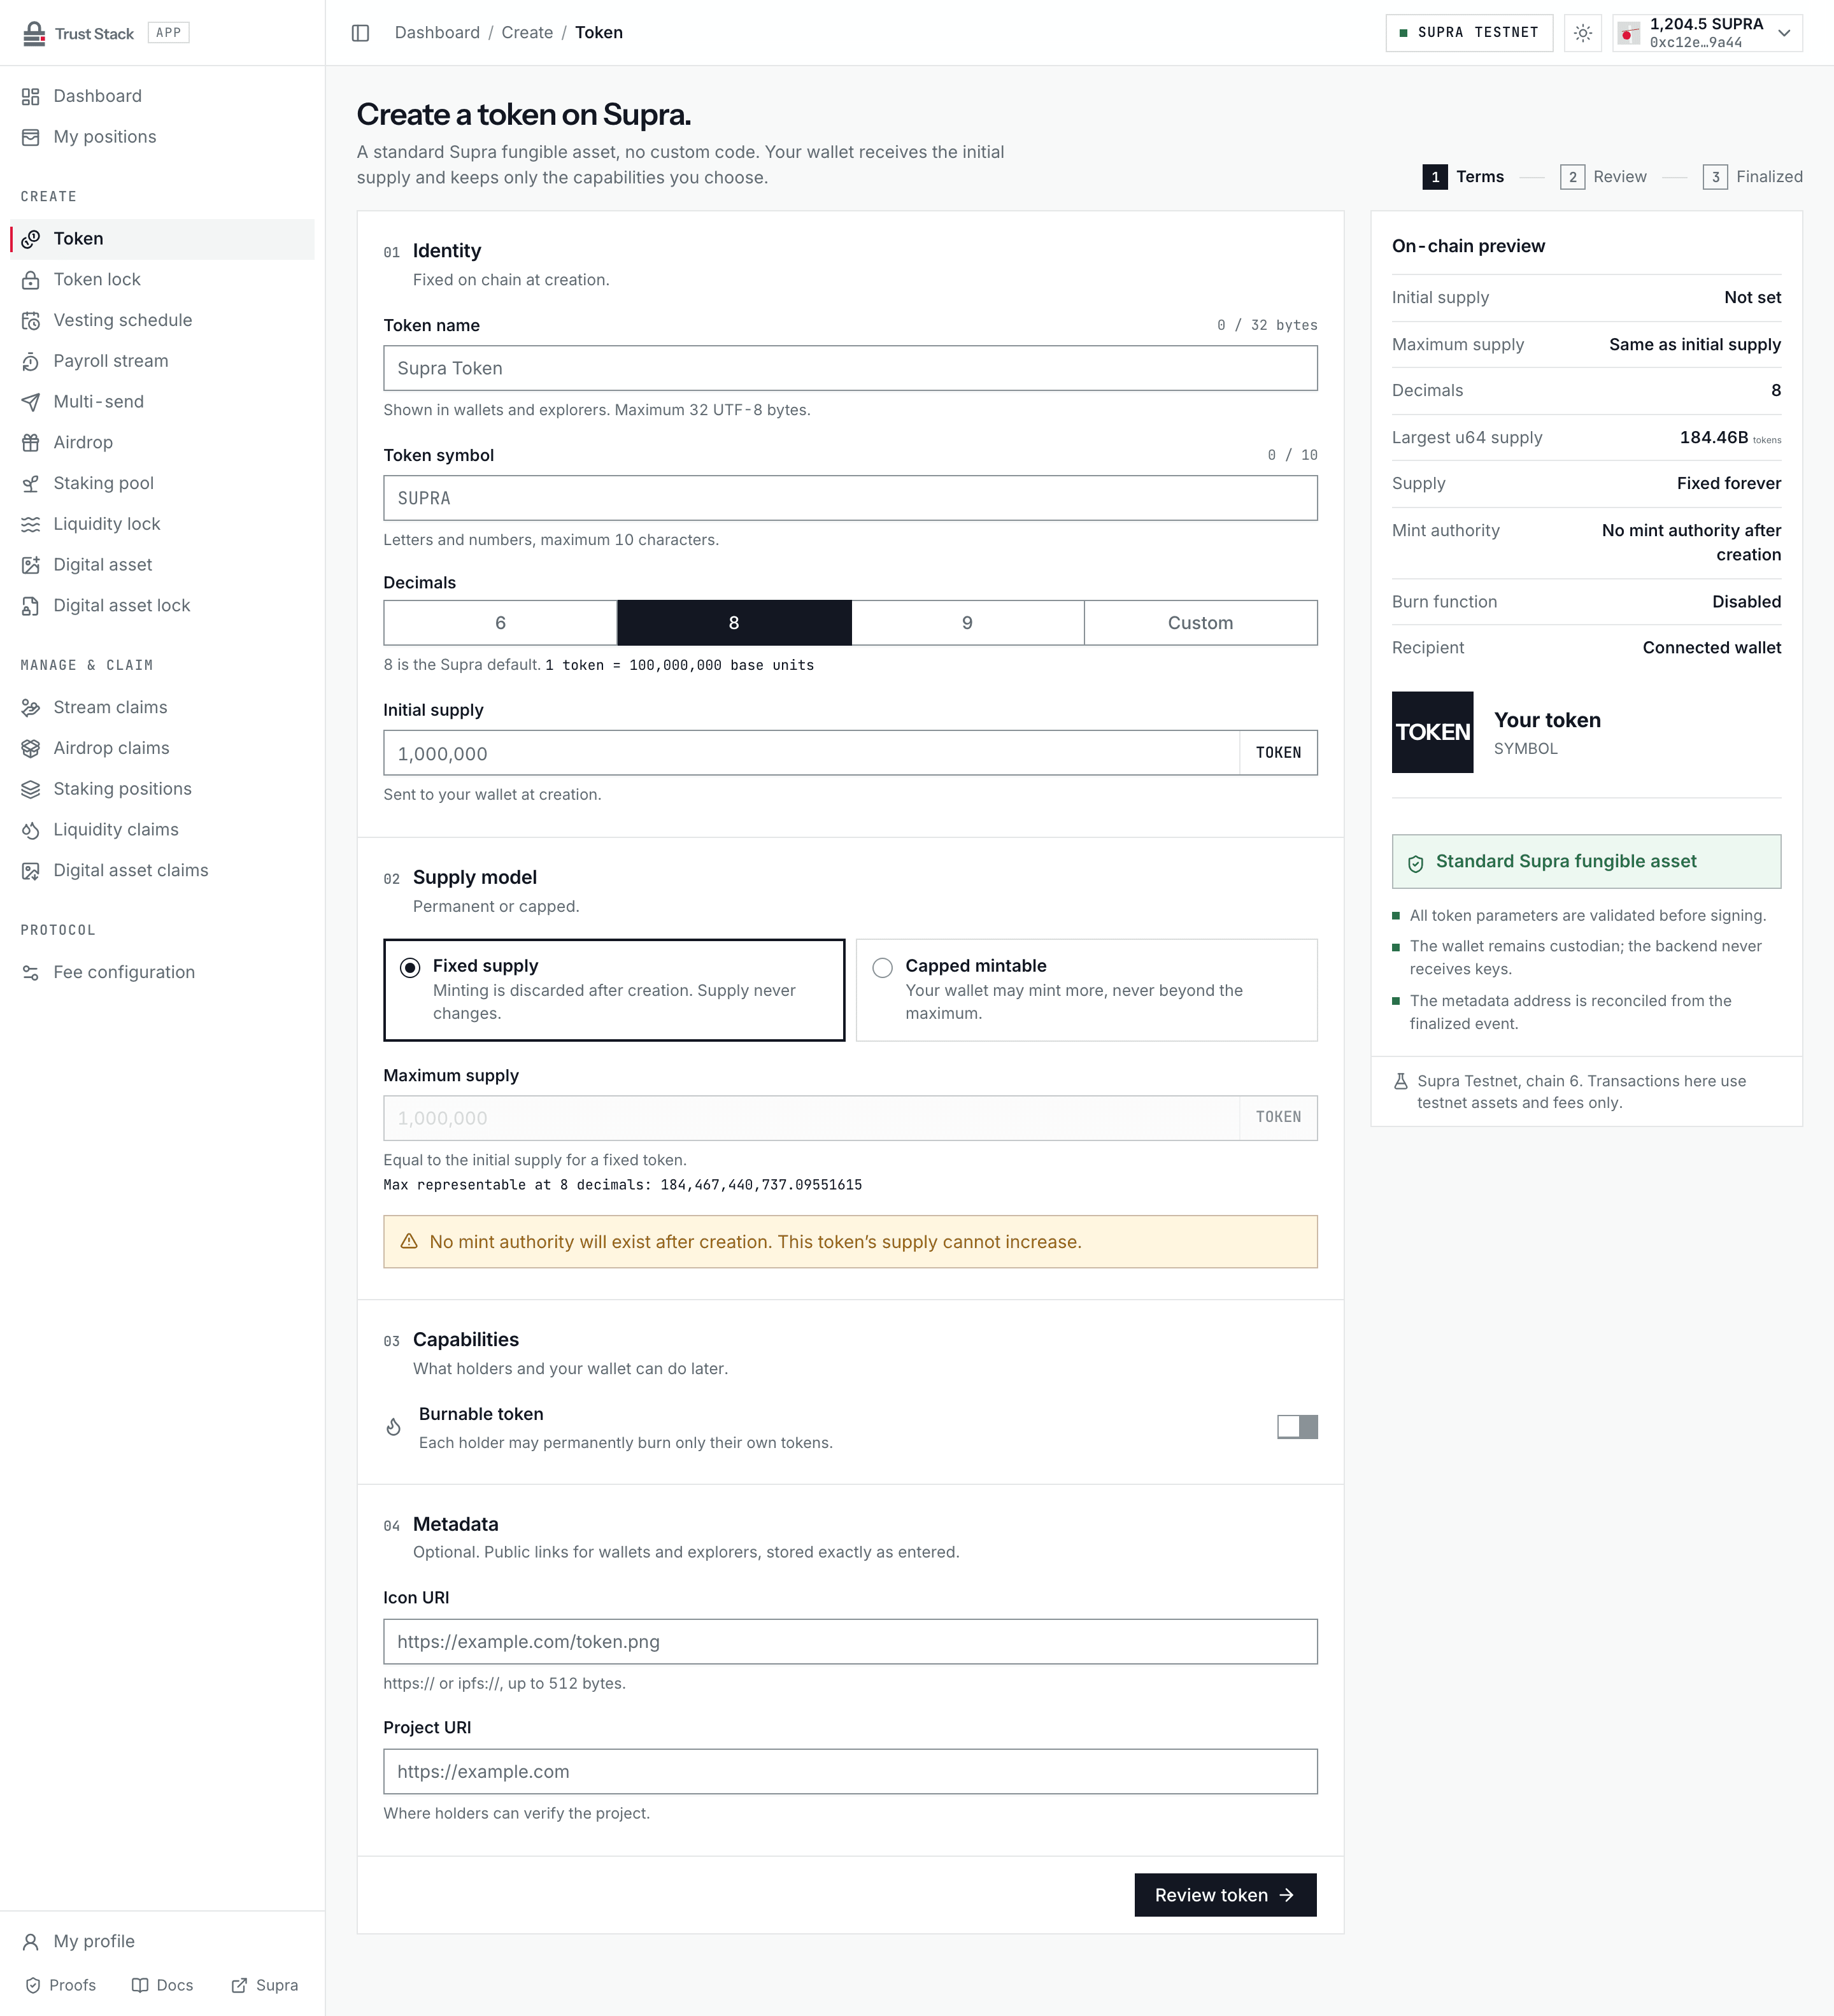
Task: Open the Dashboard grid icon
Action: pos(31,96)
